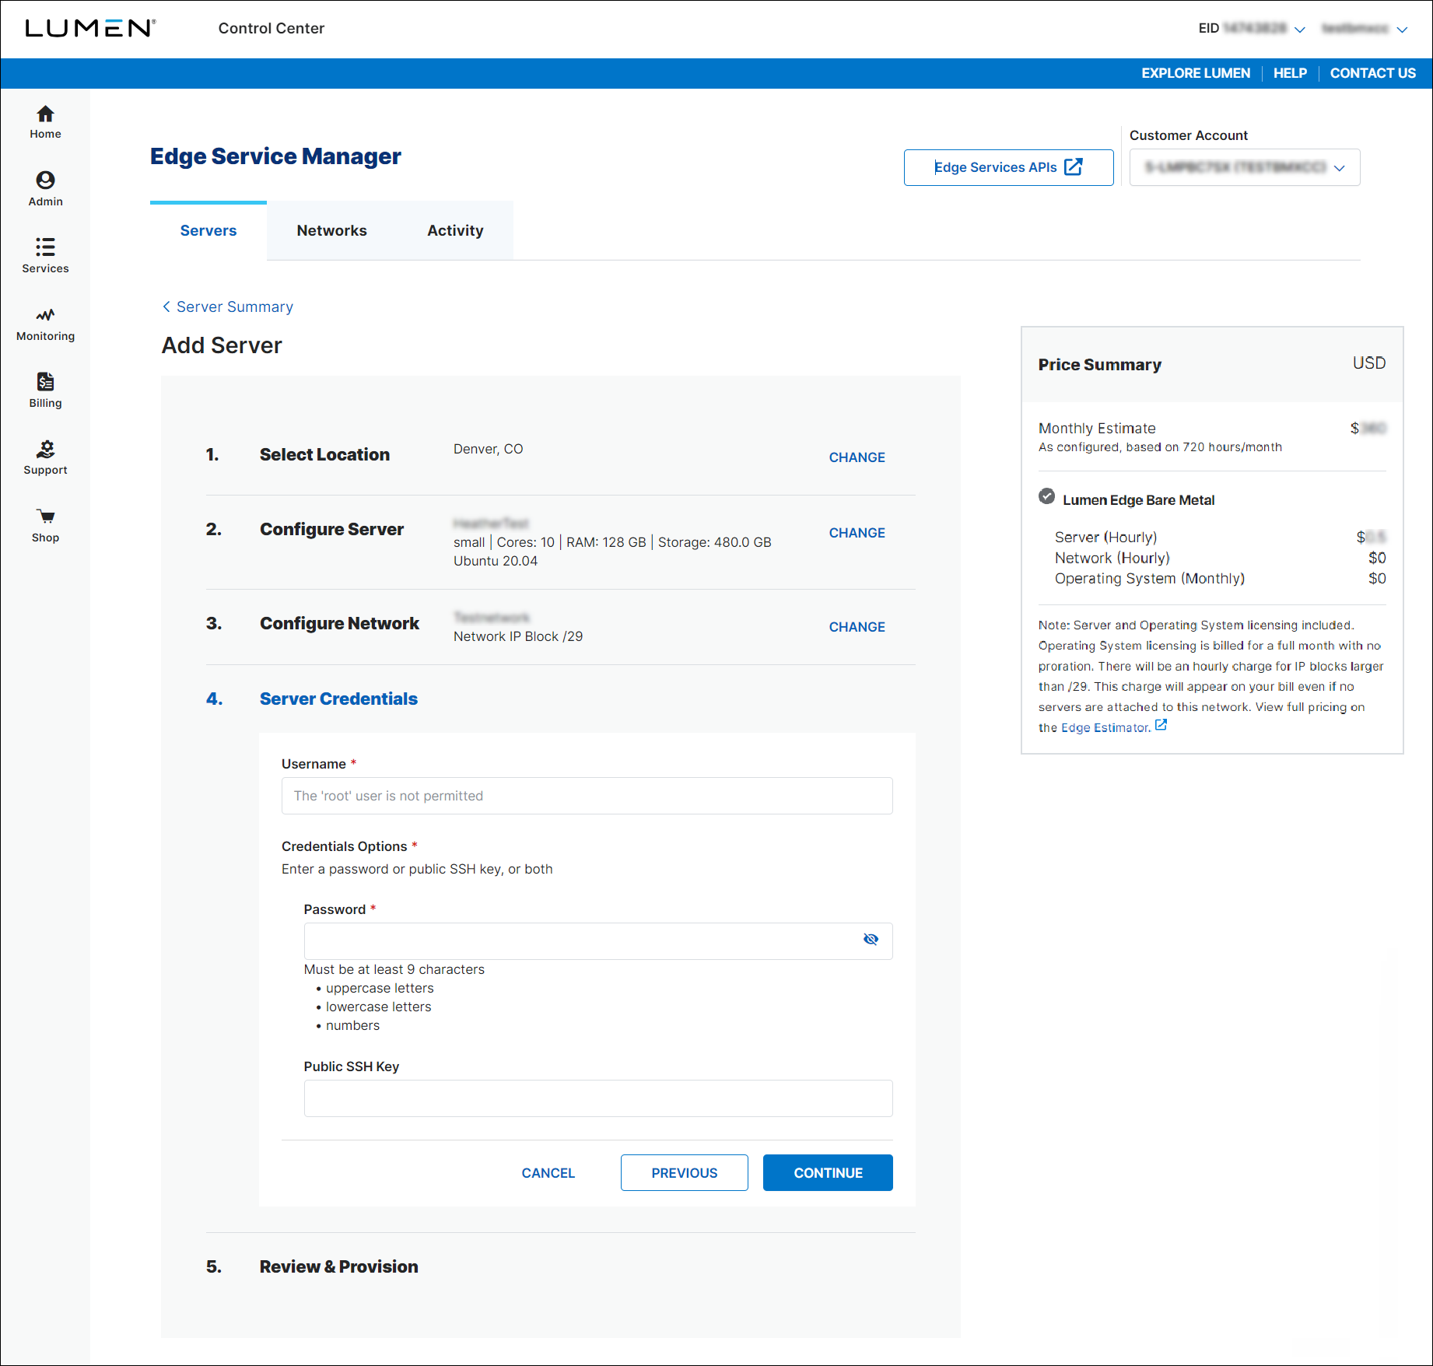Focus the Password input field
Image resolution: width=1433 pixels, height=1366 pixels.
[598, 941]
